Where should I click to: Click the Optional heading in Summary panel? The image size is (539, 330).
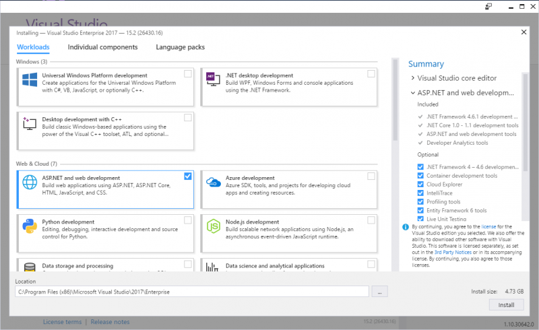click(x=428, y=155)
